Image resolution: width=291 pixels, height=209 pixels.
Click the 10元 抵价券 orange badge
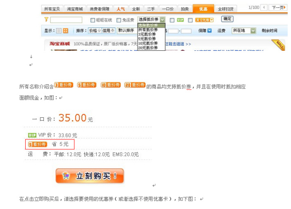(110, 85)
